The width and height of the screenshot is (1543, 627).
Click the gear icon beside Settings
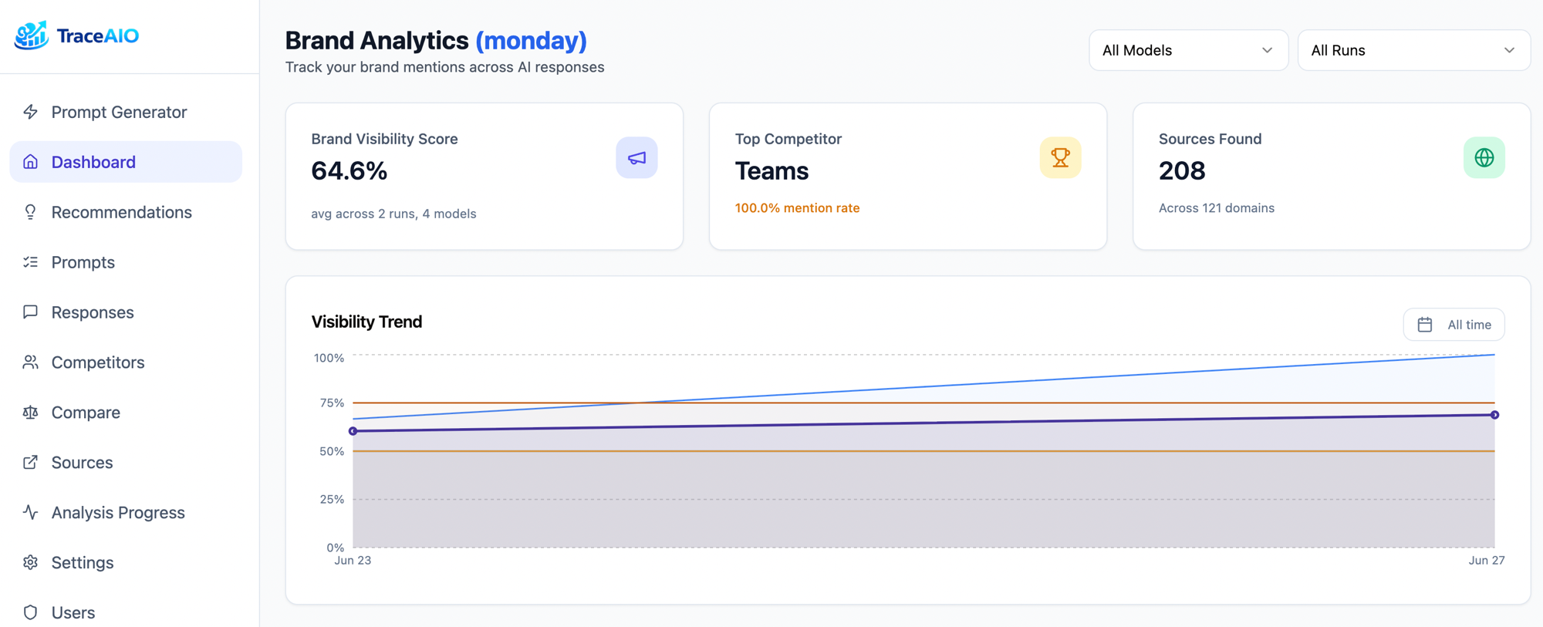(x=30, y=562)
